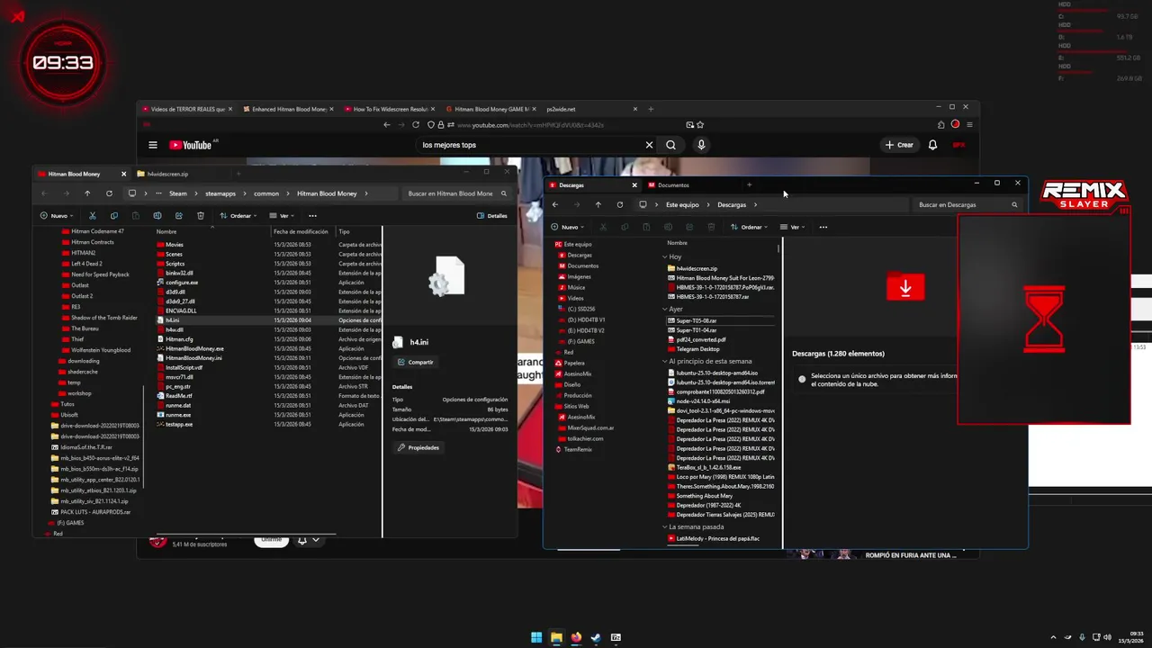Click Rename icon in Hitman Blood Money toolbar
The width and height of the screenshot is (1152, 648).
(x=157, y=216)
